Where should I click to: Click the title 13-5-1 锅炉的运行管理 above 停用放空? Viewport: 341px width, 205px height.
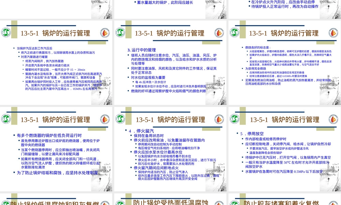coord(285,120)
